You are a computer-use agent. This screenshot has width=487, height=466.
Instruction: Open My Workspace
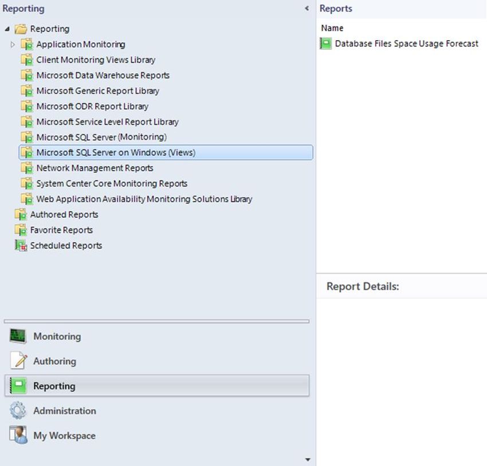[157, 435]
